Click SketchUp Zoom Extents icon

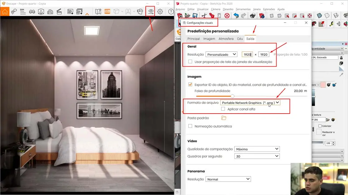[x=309, y=15]
